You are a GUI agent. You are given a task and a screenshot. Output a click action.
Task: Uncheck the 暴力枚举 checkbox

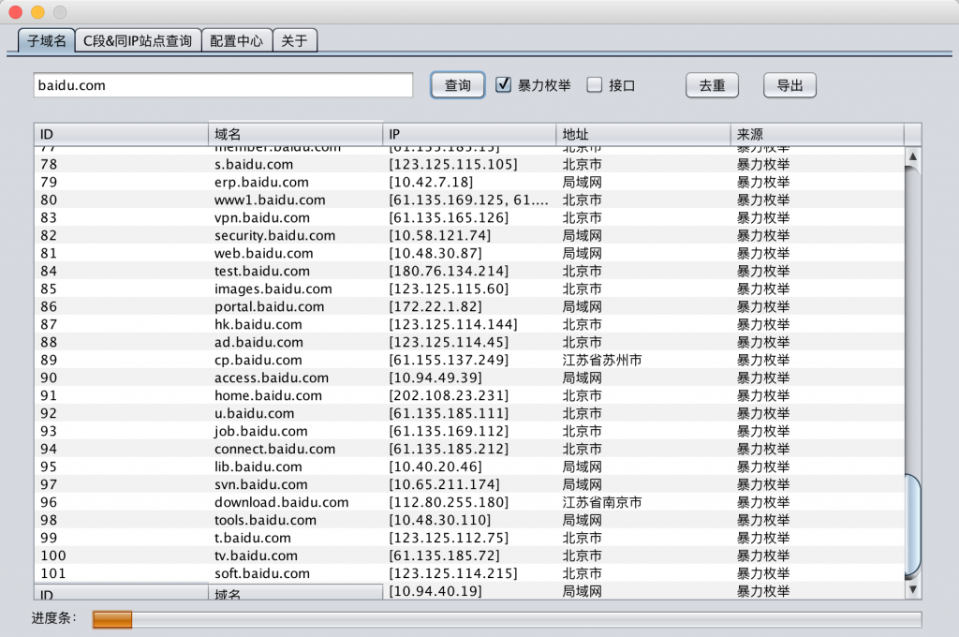[x=504, y=85]
